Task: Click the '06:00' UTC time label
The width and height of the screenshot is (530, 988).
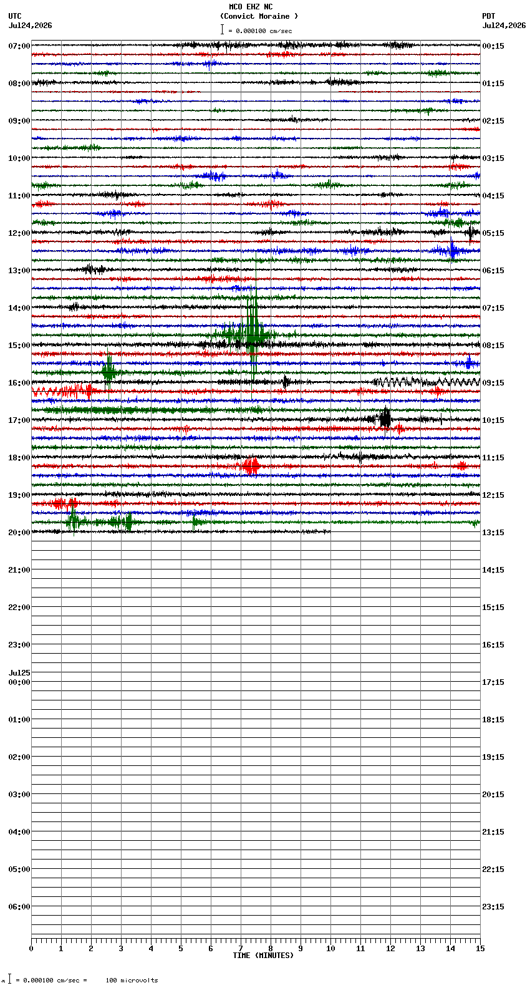Action: click(19, 907)
